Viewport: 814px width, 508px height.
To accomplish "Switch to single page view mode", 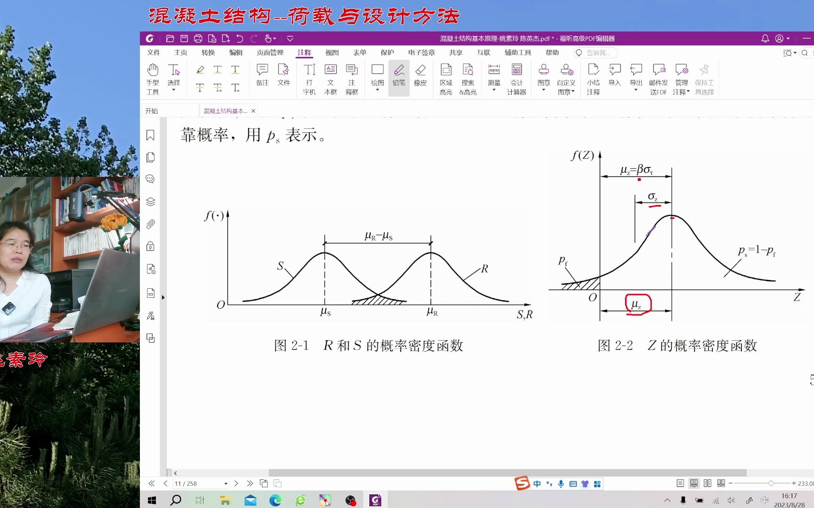I will tap(680, 483).
